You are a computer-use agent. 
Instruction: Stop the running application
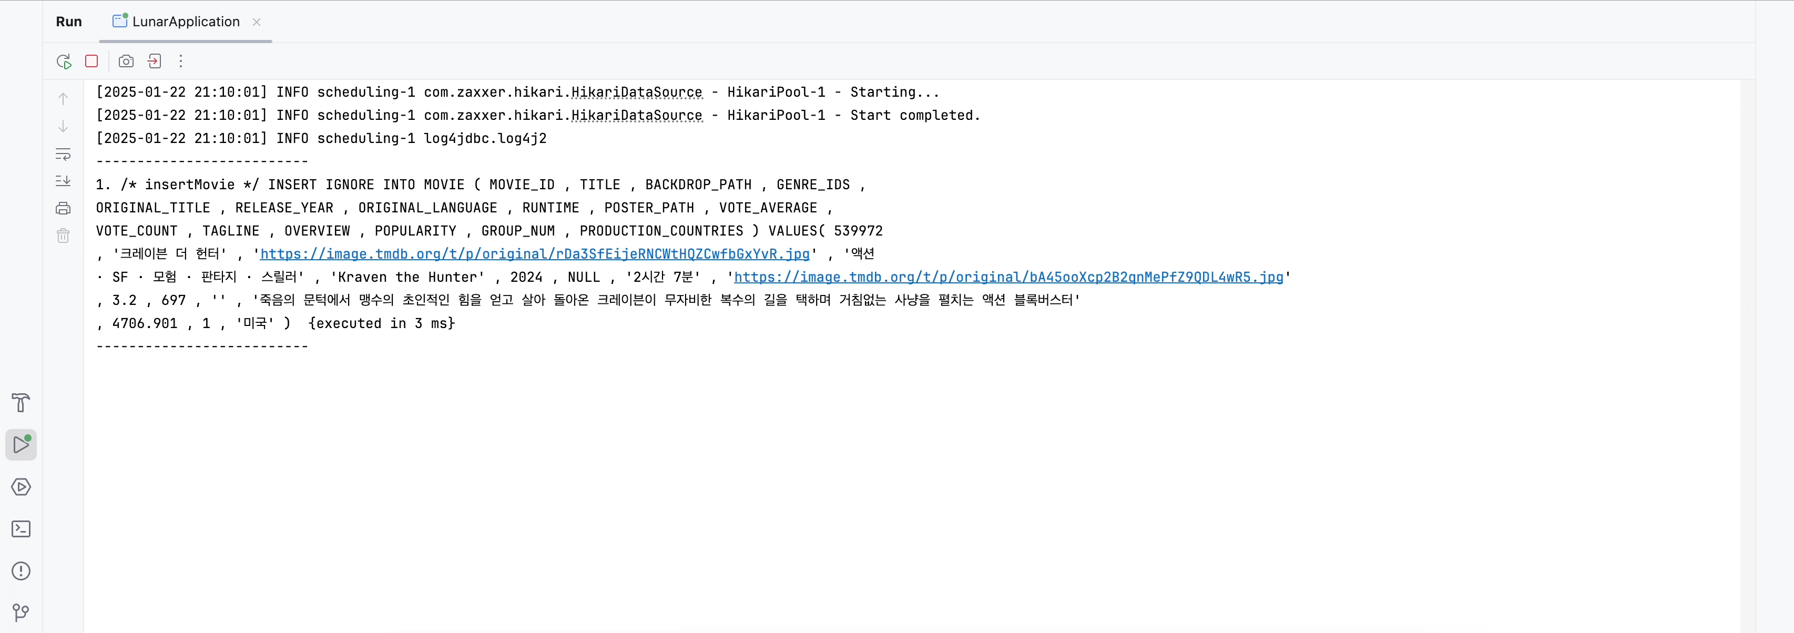point(91,62)
